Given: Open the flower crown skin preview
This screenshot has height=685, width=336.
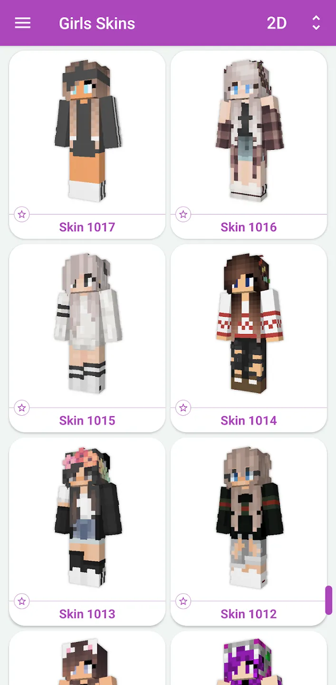Looking at the screenshot, I should point(87,517).
